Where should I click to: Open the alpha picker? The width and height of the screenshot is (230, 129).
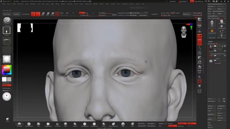tap(6, 40)
